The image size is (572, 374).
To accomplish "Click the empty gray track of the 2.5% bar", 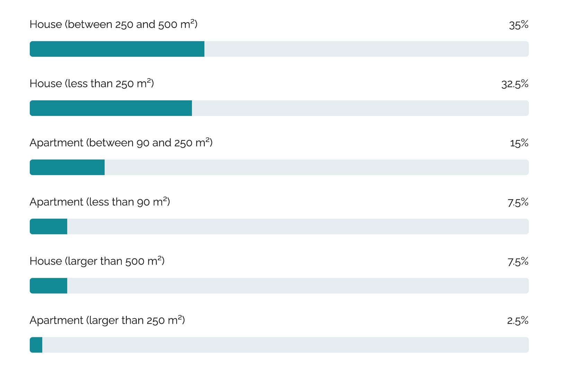I will click(x=285, y=345).
